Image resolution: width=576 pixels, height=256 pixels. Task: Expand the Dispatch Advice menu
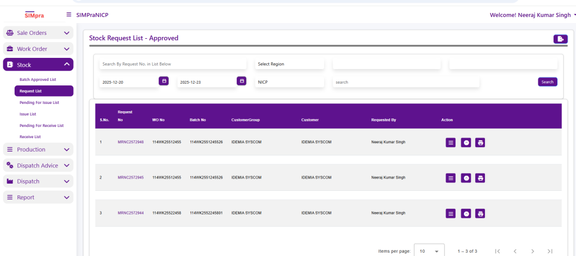[x=38, y=166]
